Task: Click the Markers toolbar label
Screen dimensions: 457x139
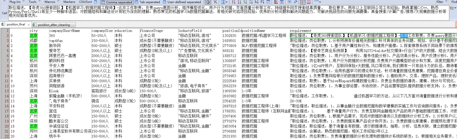Action: [x=69, y=2]
